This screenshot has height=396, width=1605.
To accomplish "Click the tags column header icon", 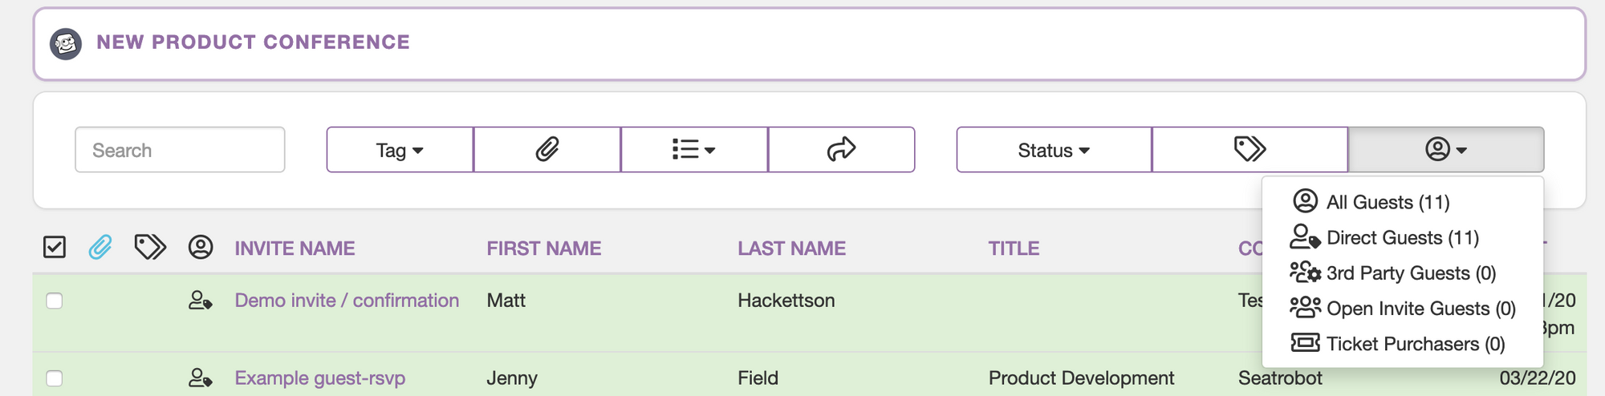I will tap(150, 247).
